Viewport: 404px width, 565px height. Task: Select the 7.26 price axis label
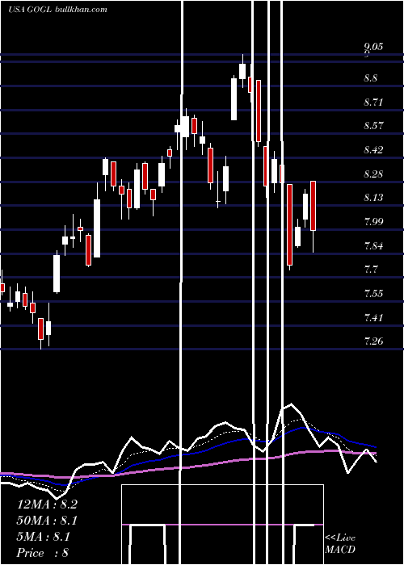[373, 341]
